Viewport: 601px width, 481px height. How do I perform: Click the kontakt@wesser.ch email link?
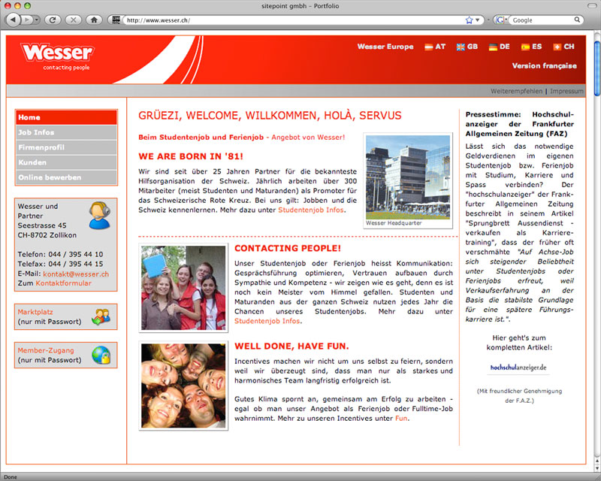click(76, 274)
